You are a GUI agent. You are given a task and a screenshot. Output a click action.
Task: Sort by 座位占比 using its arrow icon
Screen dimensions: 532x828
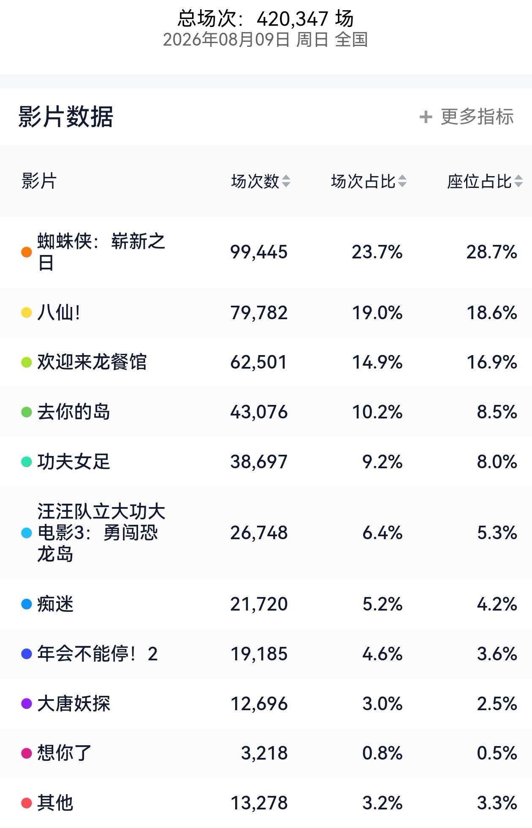click(x=518, y=181)
